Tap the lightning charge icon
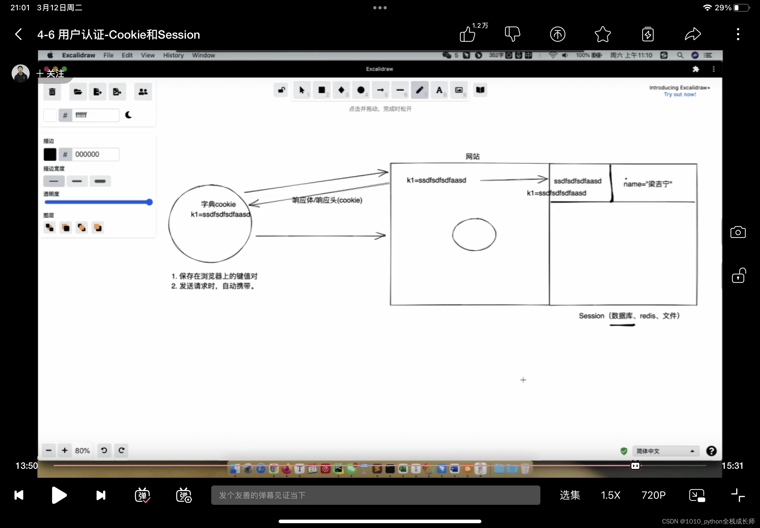This screenshot has height=528, width=760. pos(648,34)
